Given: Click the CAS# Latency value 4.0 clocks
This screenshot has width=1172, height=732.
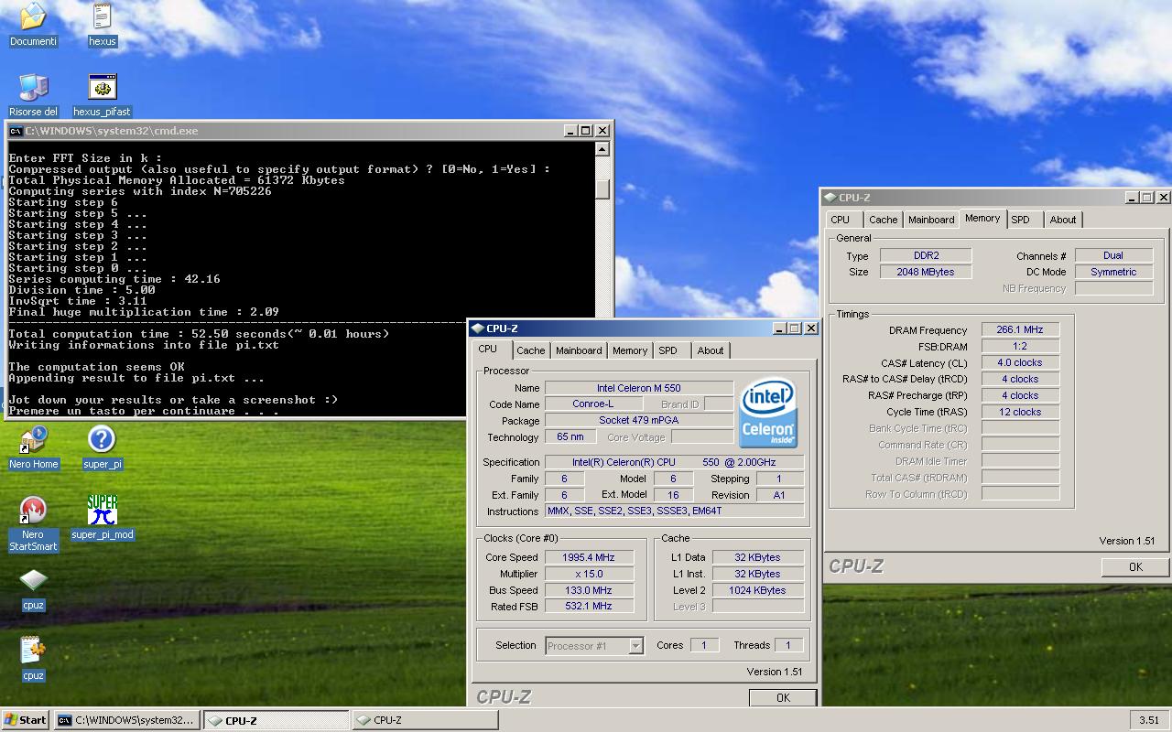Looking at the screenshot, I should point(1020,362).
